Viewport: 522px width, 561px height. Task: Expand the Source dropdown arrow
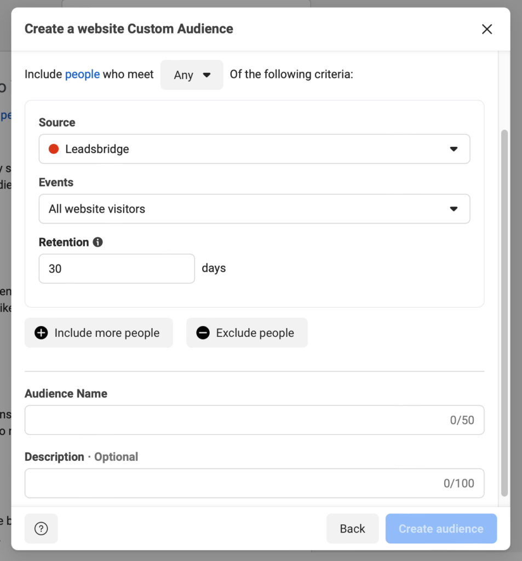(454, 149)
